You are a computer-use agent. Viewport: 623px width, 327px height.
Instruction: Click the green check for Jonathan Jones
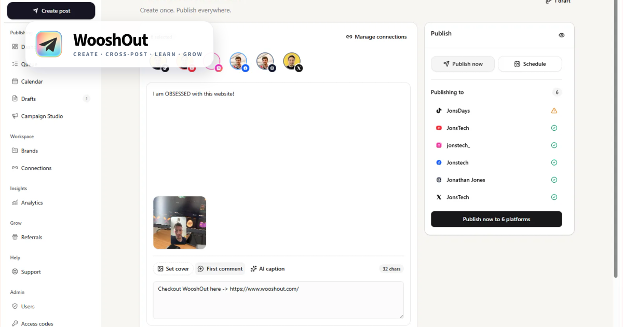tap(554, 180)
